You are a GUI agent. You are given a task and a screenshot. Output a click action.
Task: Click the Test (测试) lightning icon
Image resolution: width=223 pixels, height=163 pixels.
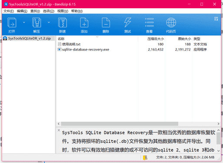pos(128,23)
